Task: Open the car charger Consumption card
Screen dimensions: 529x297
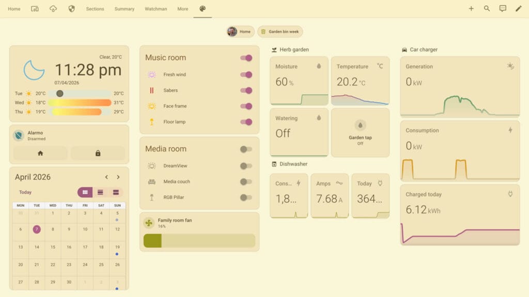Action: [460, 151]
